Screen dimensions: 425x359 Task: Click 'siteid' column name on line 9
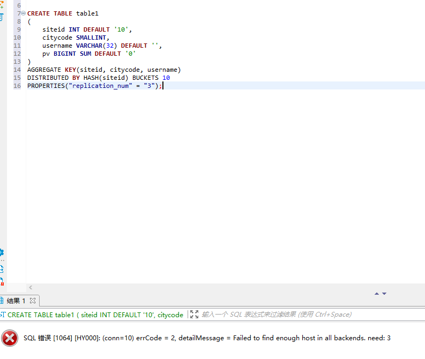pyautogui.click(x=54, y=29)
